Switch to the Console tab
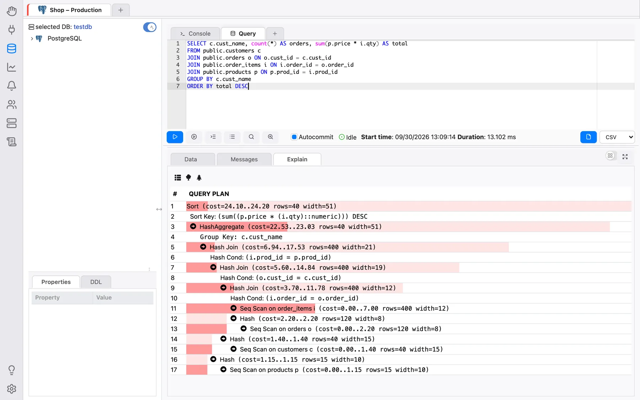640x400 pixels. (196, 33)
